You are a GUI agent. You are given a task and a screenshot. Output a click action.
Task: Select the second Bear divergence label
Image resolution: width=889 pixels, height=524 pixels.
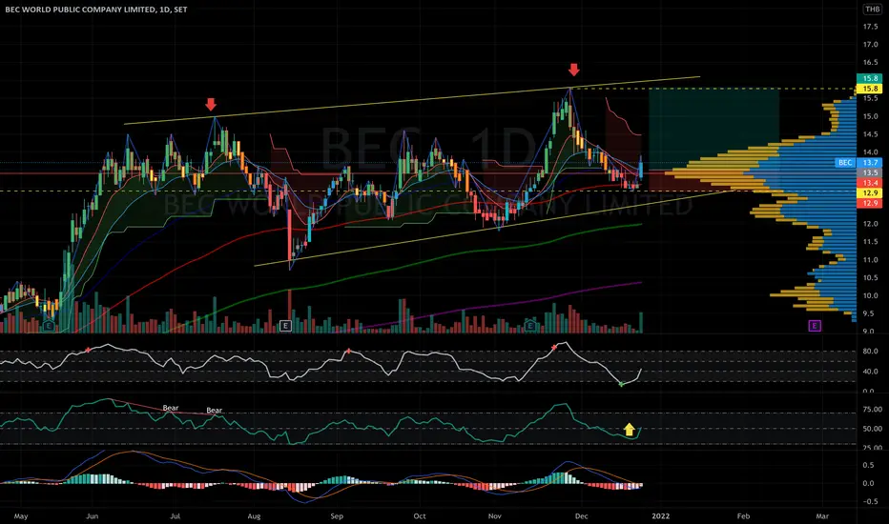pos(215,410)
